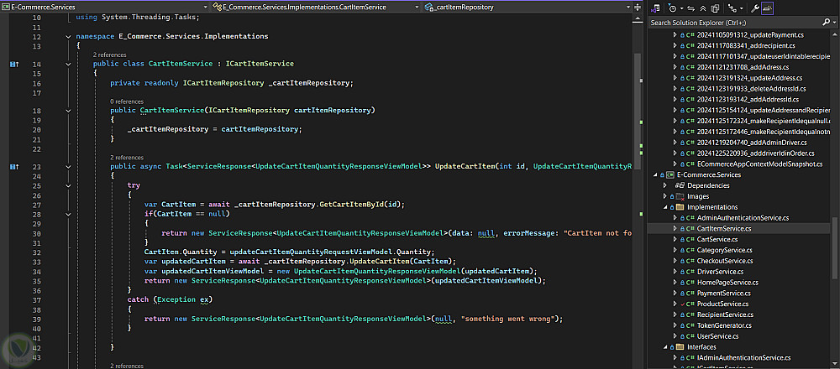
Task: Collapse the if block on line 28
Action: (x=68, y=214)
